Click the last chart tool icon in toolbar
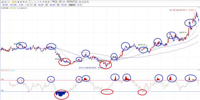200x100 pixels. point(88,2)
